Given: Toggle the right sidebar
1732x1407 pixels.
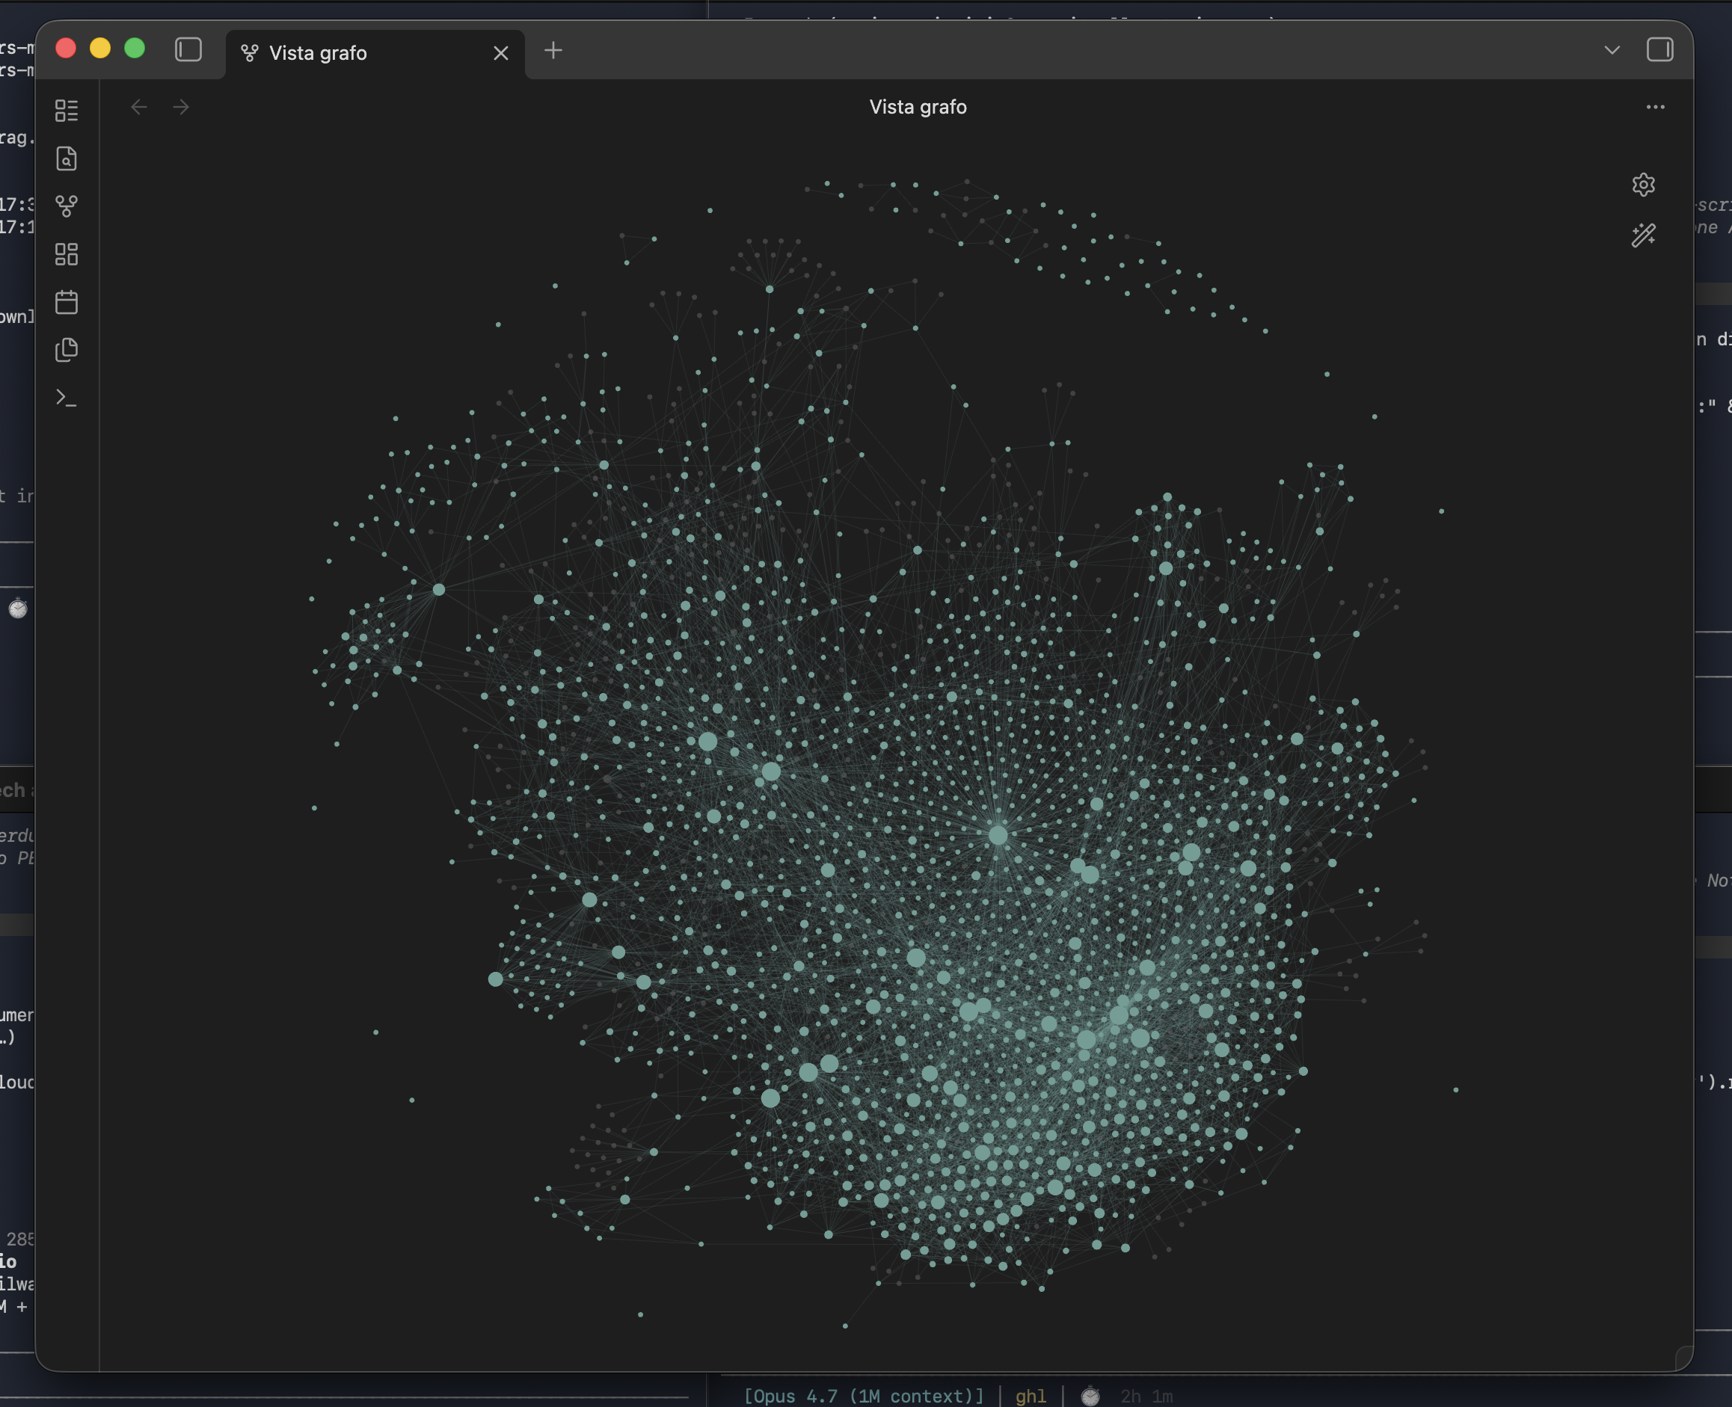Looking at the screenshot, I should (1659, 49).
